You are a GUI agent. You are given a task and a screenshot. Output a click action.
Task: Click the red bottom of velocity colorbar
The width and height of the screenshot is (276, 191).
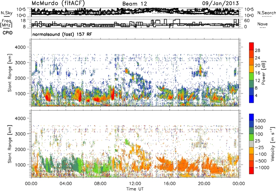point(252,171)
